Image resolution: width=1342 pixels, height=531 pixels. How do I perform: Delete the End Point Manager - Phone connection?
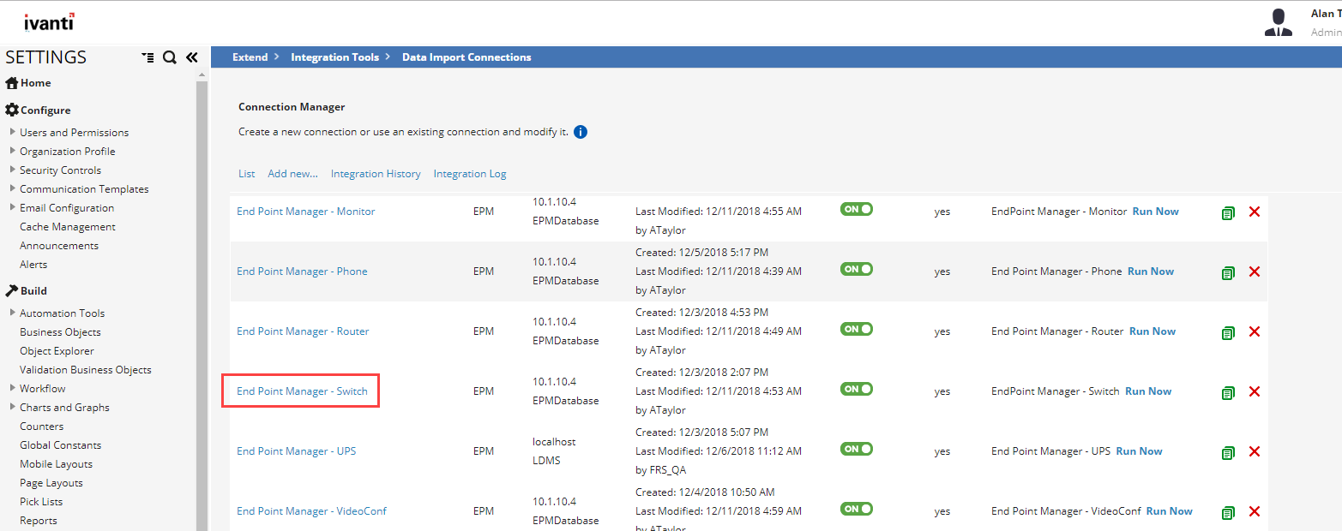click(x=1254, y=271)
